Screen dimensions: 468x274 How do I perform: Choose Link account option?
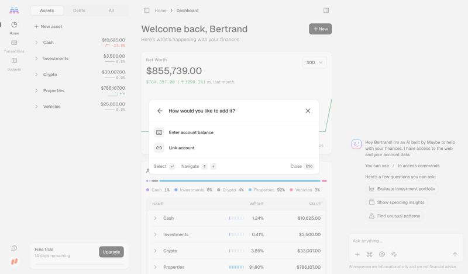point(234,148)
